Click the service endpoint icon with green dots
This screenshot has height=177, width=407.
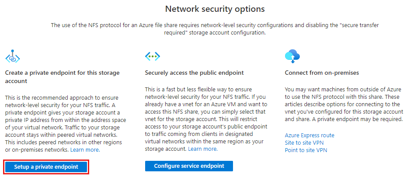pyautogui.click(x=153, y=56)
